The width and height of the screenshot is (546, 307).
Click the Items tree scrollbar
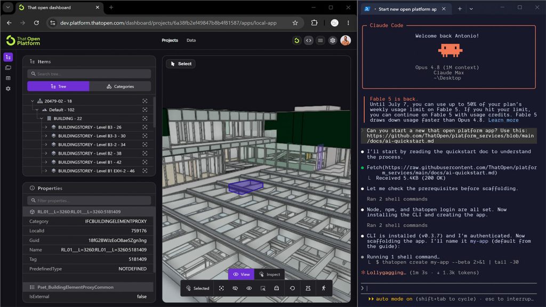click(154, 111)
